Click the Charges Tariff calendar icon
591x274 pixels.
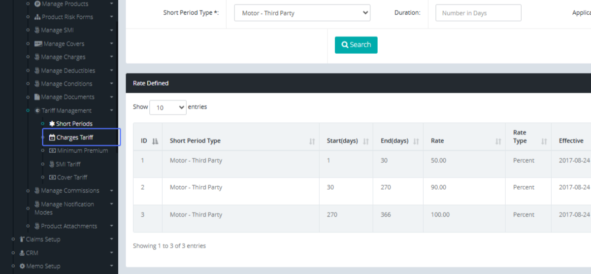pyautogui.click(x=52, y=137)
